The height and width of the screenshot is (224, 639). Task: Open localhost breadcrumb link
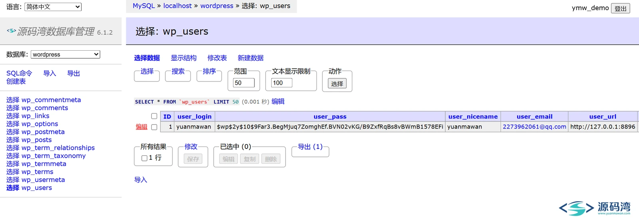(x=177, y=6)
